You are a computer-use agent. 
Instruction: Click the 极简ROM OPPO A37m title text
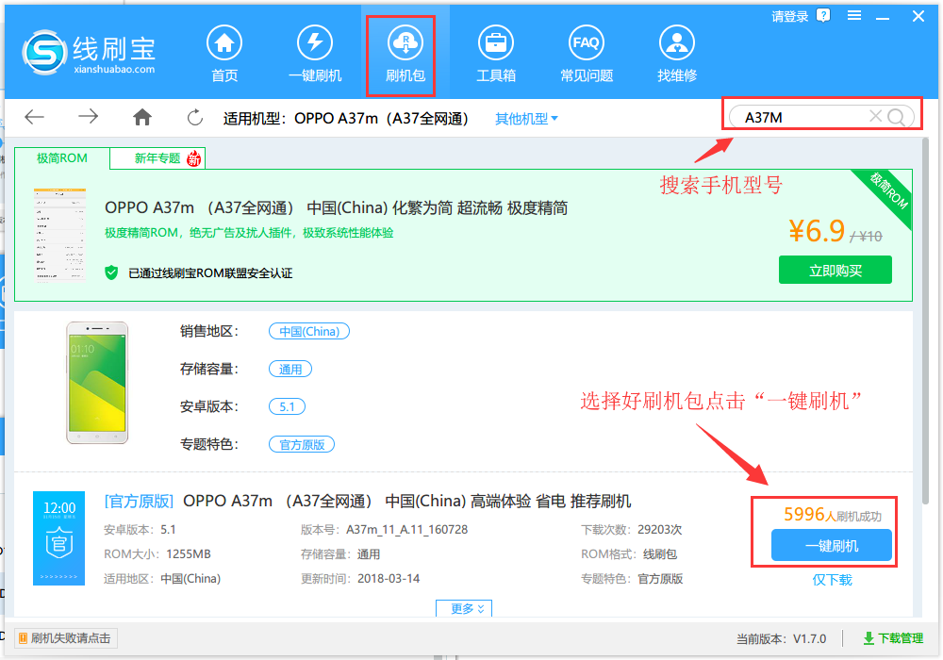tap(337, 208)
